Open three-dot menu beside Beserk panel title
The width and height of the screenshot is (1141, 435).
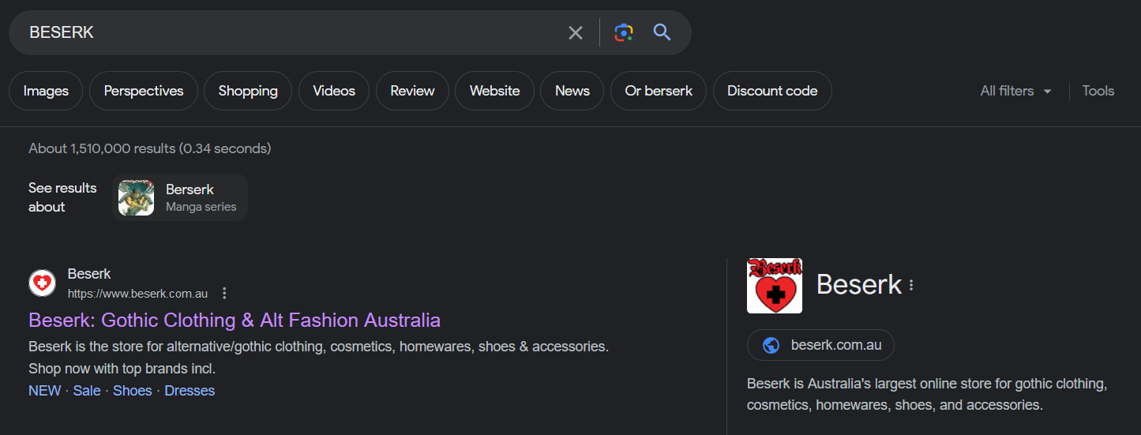911,285
